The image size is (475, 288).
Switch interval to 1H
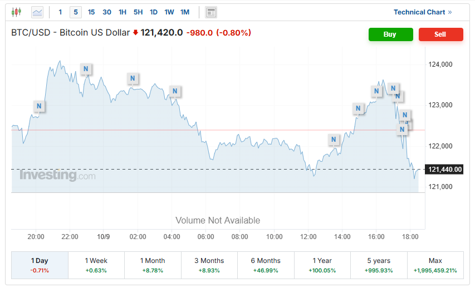tap(123, 12)
